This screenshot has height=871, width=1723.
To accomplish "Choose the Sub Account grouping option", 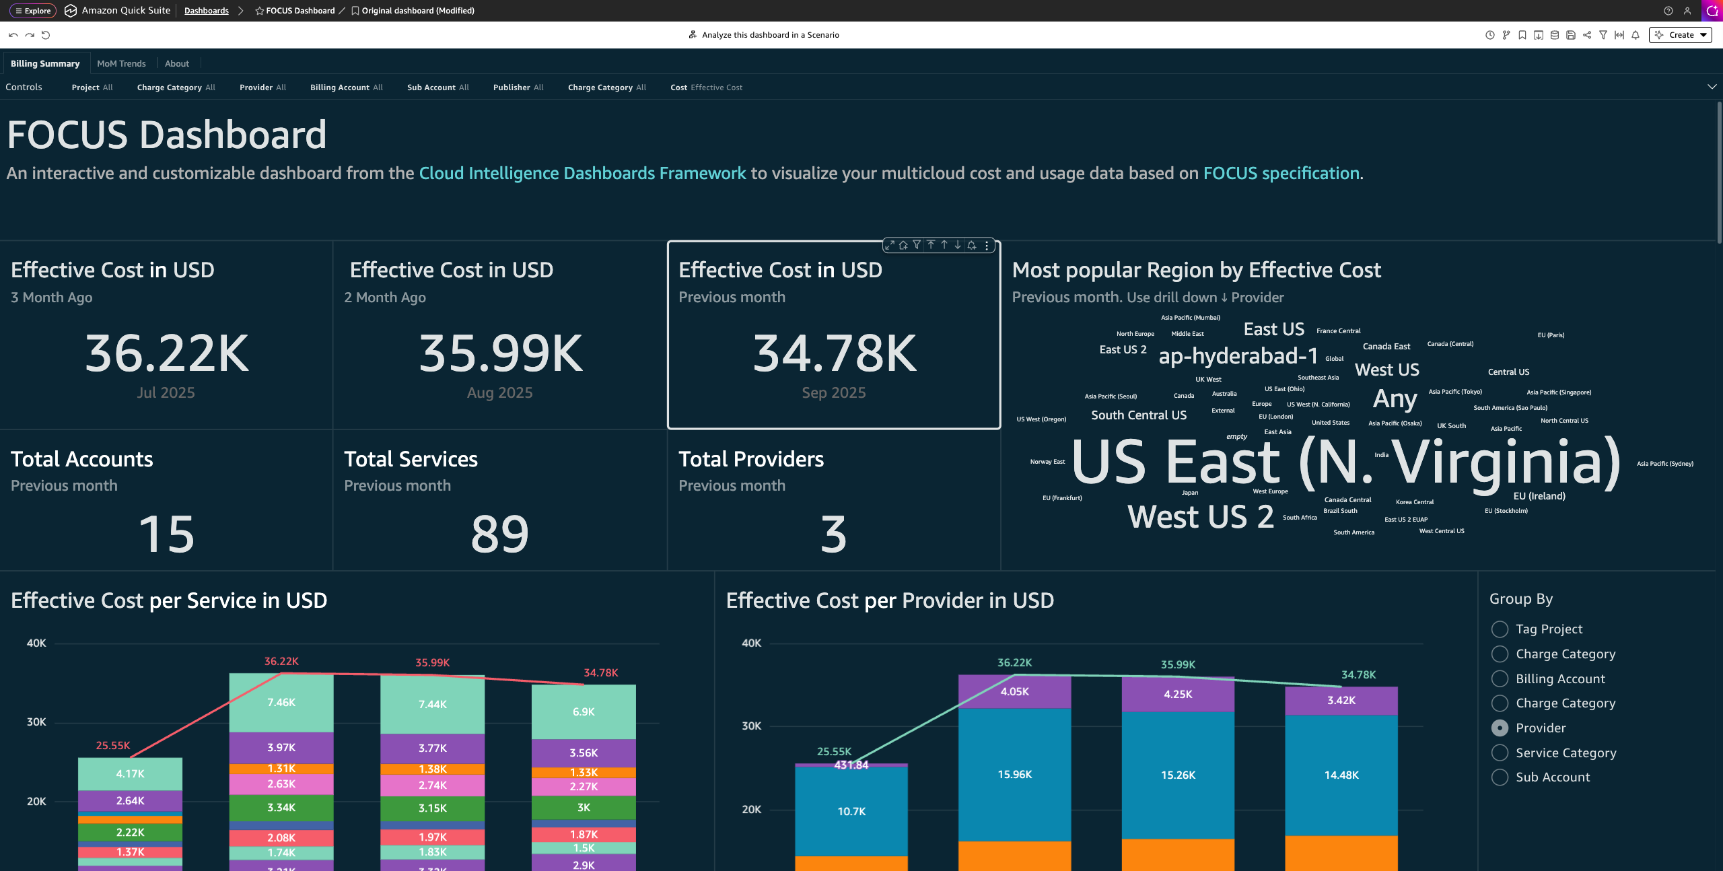I will (x=1500, y=777).
